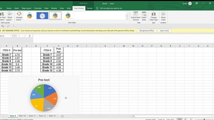Click the Pre test header cell
The width and height of the screenshot is (214, 120).
pos(17,50)
